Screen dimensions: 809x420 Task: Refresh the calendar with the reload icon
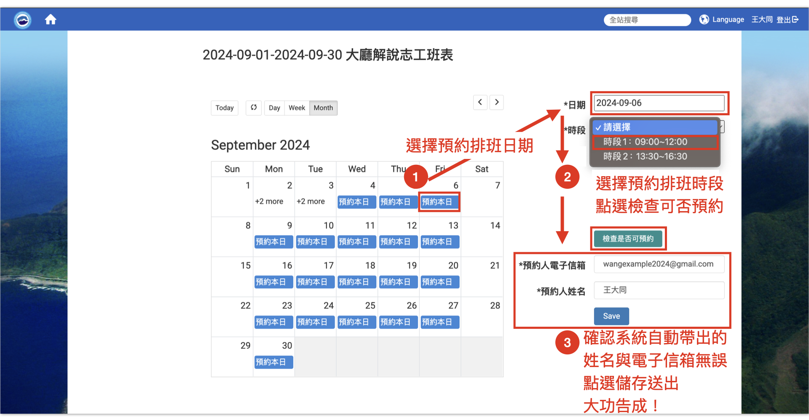(x=253, y=108)
